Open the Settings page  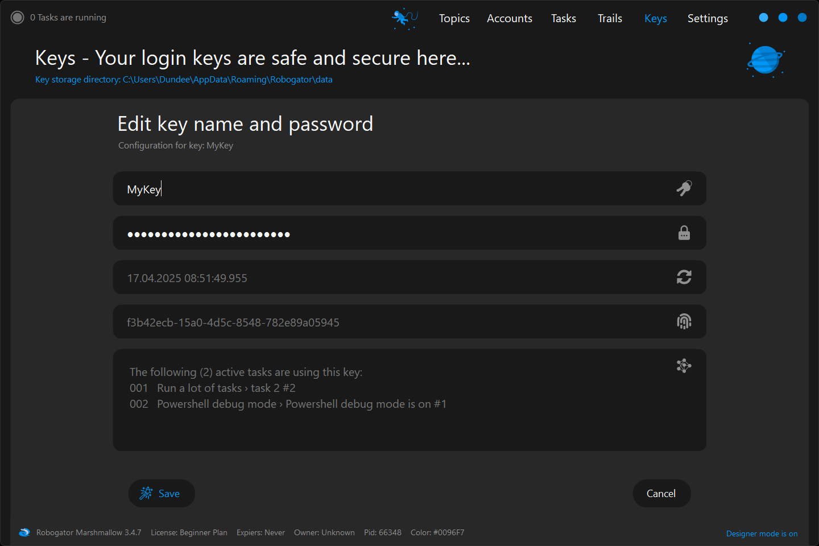[707, 18]
